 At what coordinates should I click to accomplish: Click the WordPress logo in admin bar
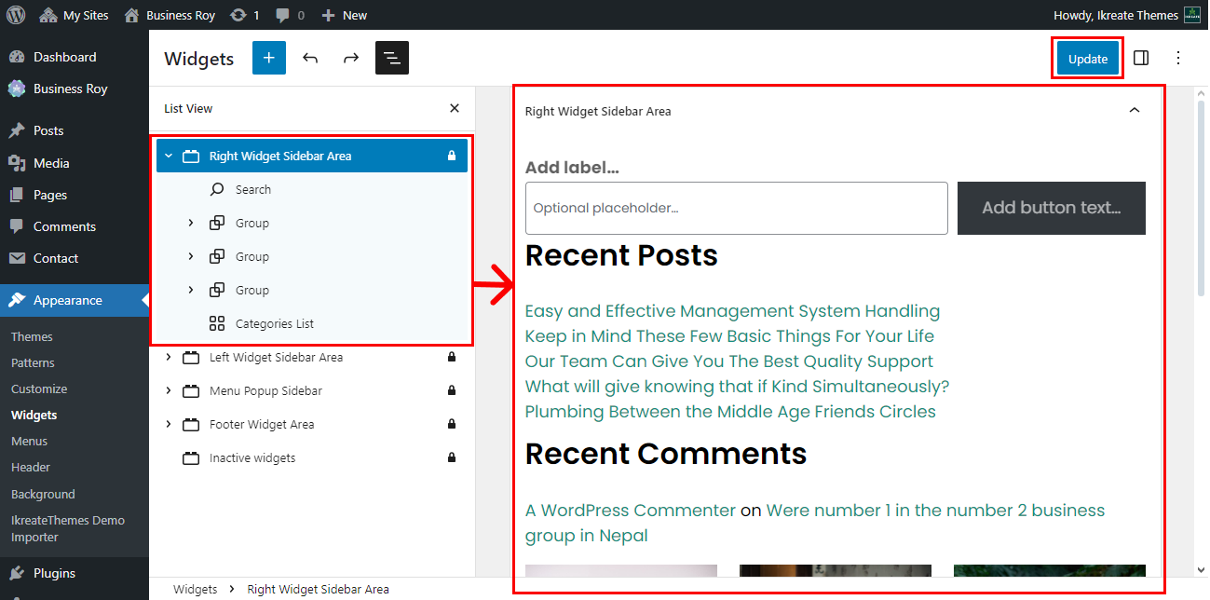(x=15, y=15)
